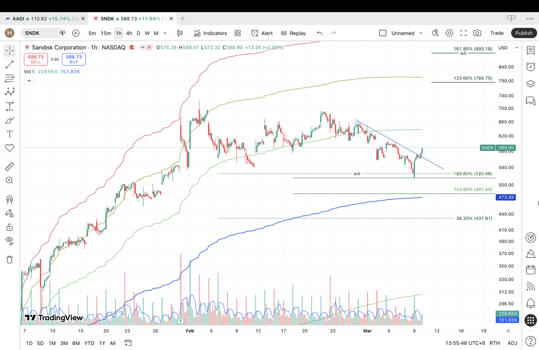Toggle ADJ adjusted data setting
The height and width of the screenshot is (350, 539).
point(512,343)
